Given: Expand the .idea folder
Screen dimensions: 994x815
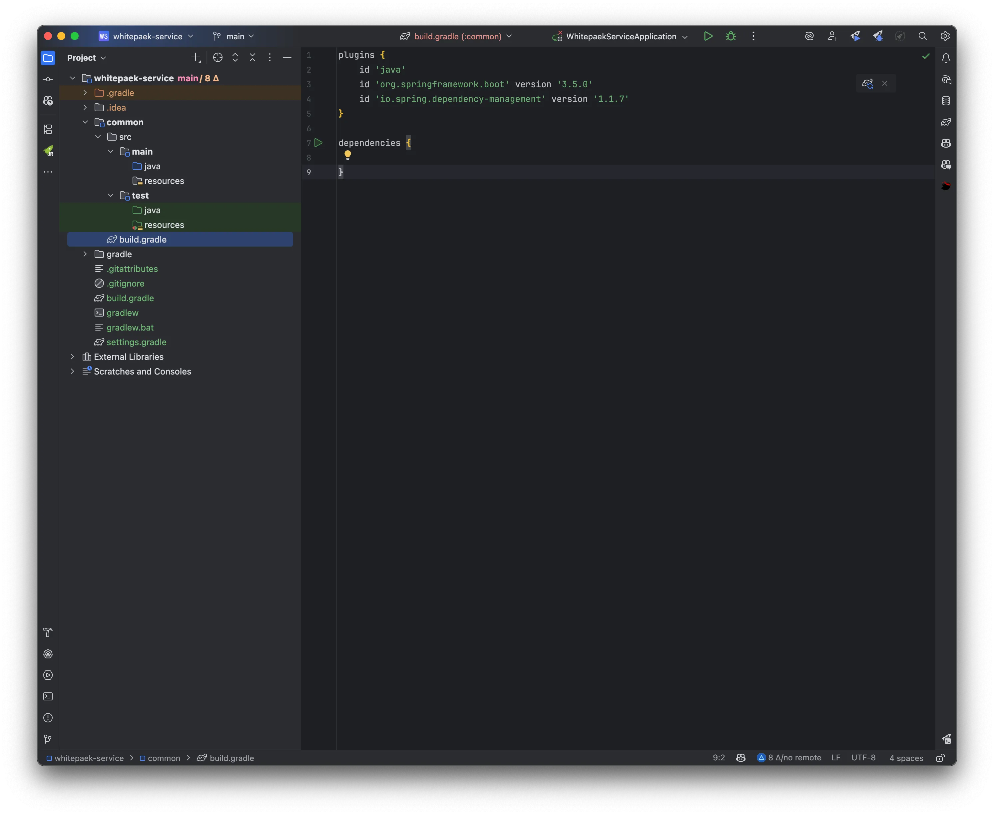Looking at the screenshot, I should point(85,108).
